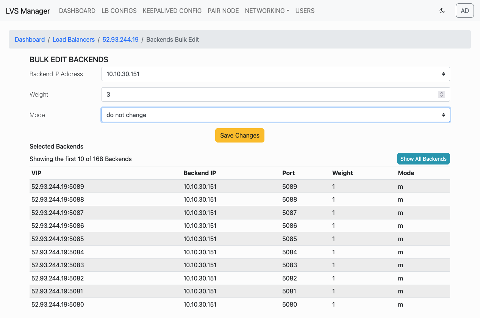480x318 pixels.
Task: Click the Weight number stepper arrows
Action: (442, 94)
